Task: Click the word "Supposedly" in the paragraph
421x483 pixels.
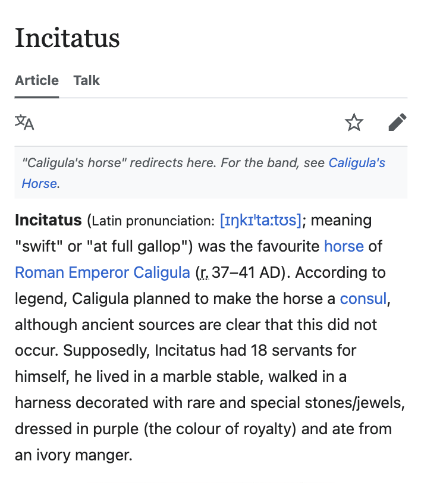Action: coord(106,351)
